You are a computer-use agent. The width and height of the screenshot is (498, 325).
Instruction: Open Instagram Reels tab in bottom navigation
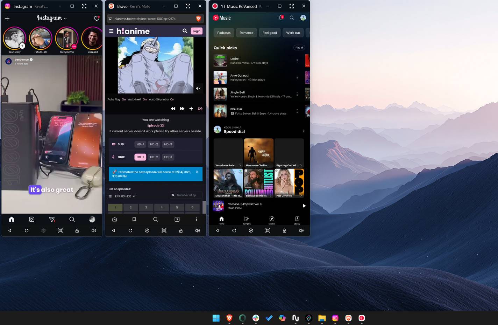coord(31,219)
